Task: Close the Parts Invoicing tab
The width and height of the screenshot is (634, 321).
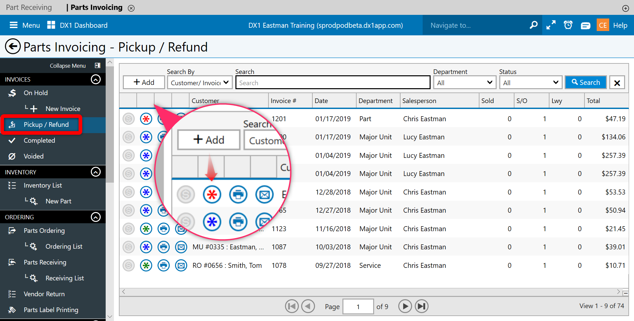Action: click(x=131, y=8)
